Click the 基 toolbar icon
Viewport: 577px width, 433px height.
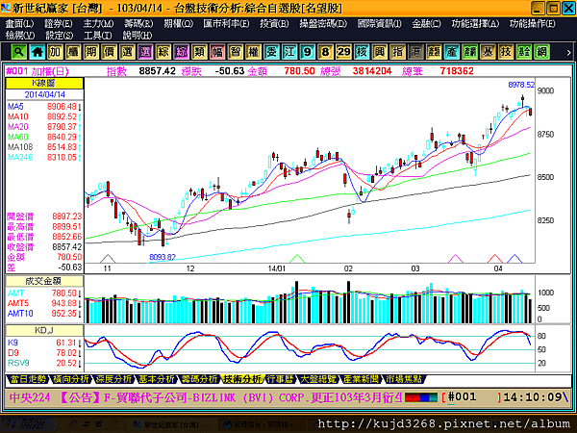pos(488,52)
